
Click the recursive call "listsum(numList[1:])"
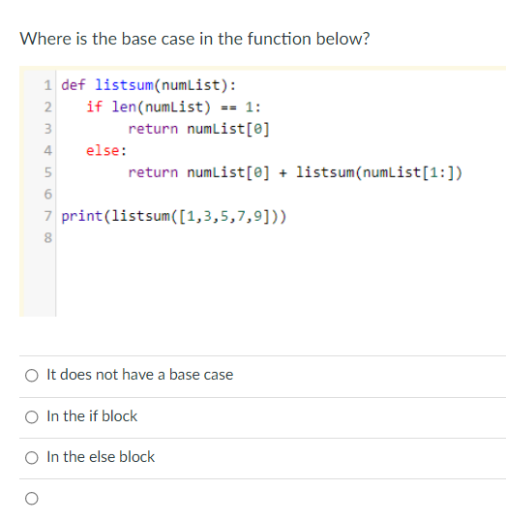coord(379,172)
